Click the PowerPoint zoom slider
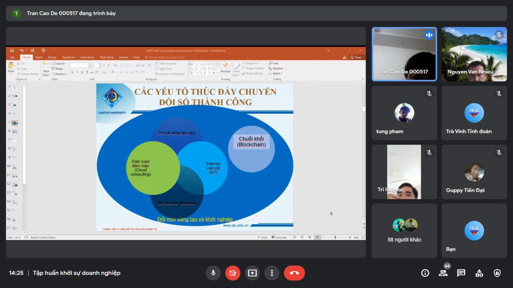 (335, 238)
